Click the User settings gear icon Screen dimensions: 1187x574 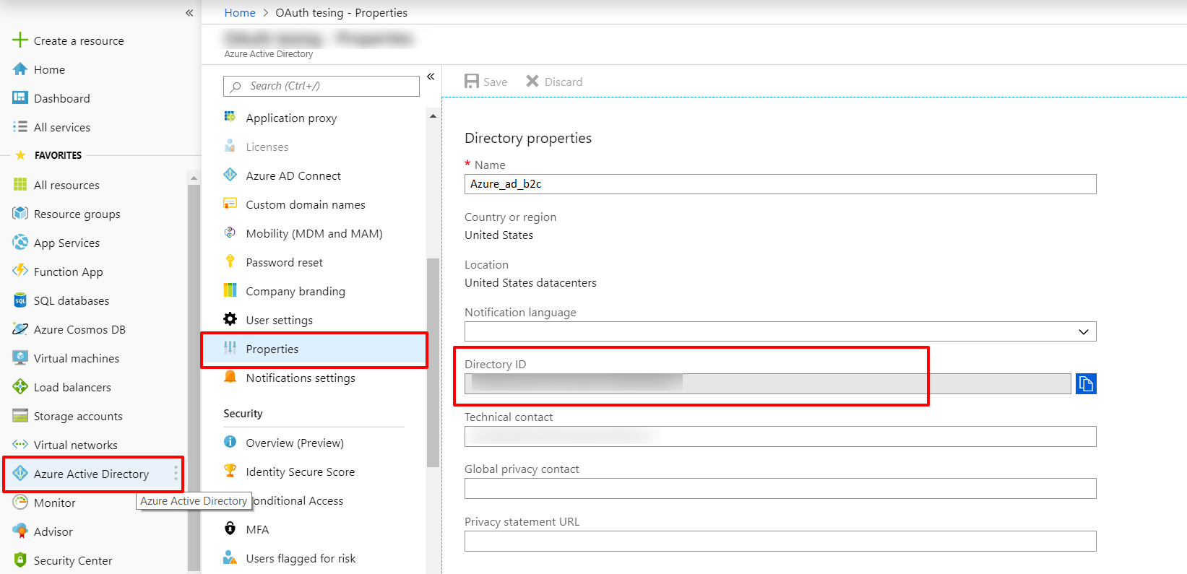coord(230,319)
